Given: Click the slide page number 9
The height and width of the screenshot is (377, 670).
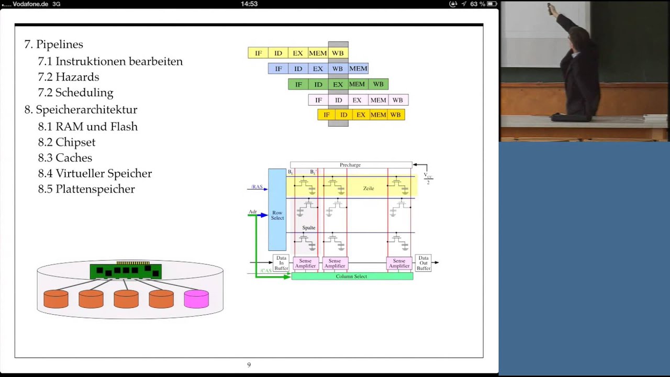Looking at the screenshot, I should (x=249, y=365).
